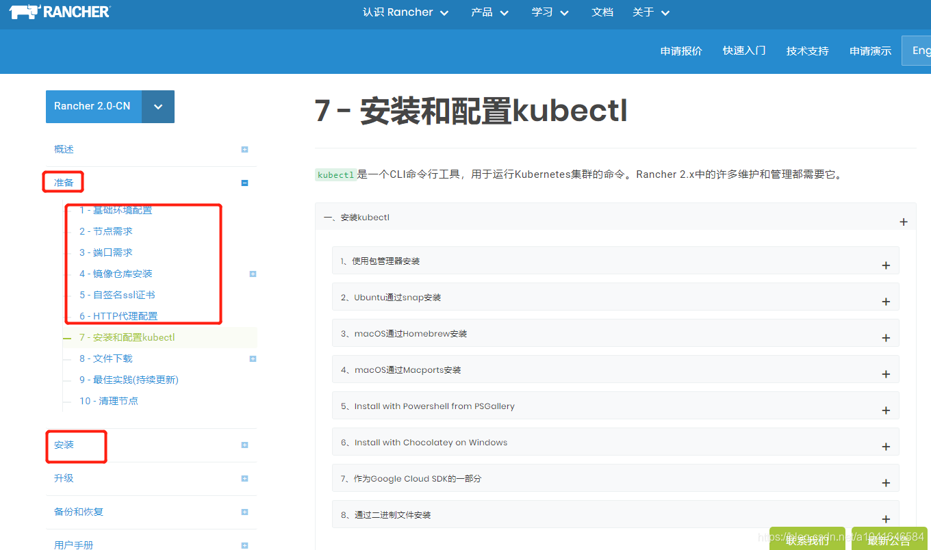Click the 5、Install with Powershell from PSGallery title
This screenshot has width=931, height=550.
(428, 406)
